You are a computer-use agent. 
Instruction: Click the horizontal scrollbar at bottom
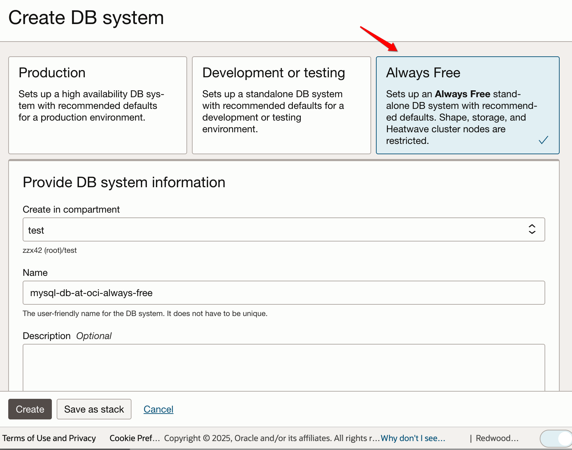pos(65,449)
